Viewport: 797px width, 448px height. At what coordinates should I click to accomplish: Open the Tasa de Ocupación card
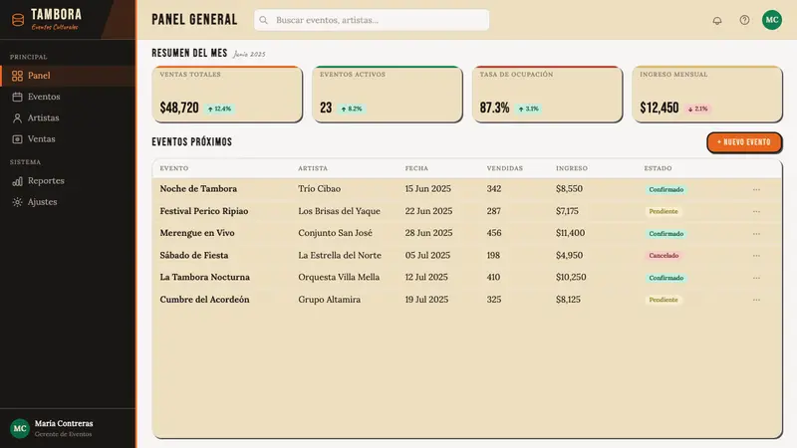[x=547, y=94]
